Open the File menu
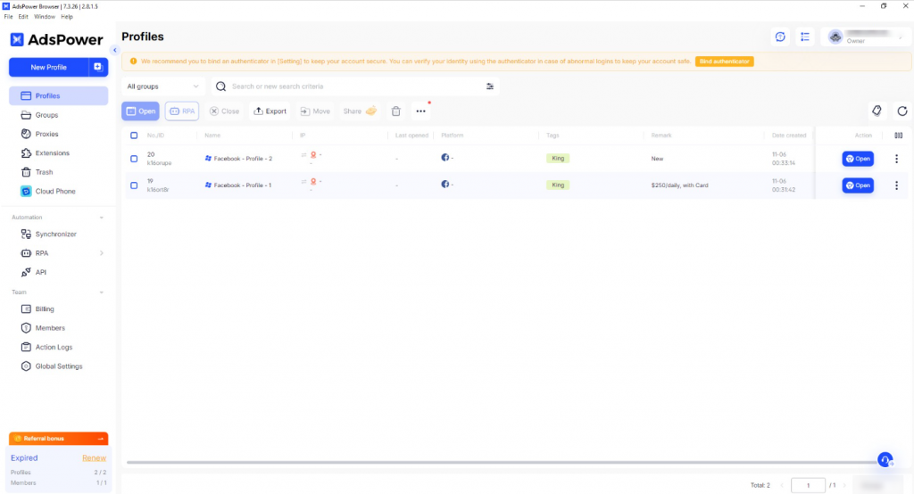Screen dimensions: 914x494 [8, 17]
